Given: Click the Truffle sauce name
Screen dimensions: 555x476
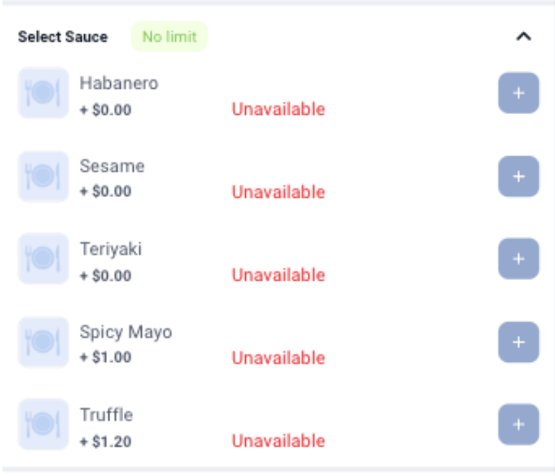Looking at the screenshot, I should [x=106, y=414].
